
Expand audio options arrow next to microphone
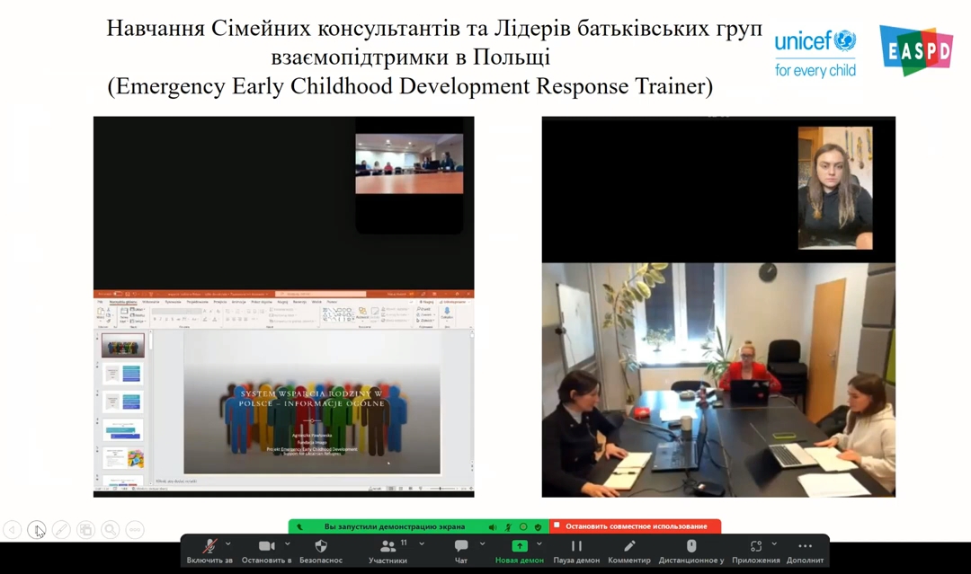tap(228, 543)
